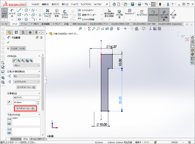
Task: Click the highlighted コンフィギュレーション button under 主要値
Action: [25, 108]
